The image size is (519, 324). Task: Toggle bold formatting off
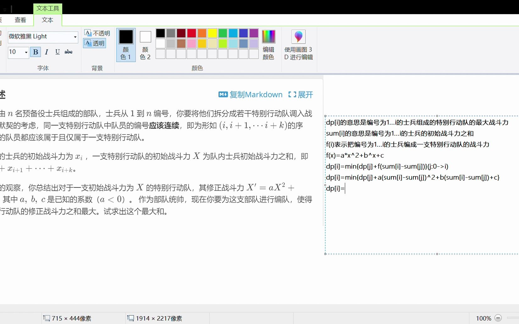click(35, 52)
